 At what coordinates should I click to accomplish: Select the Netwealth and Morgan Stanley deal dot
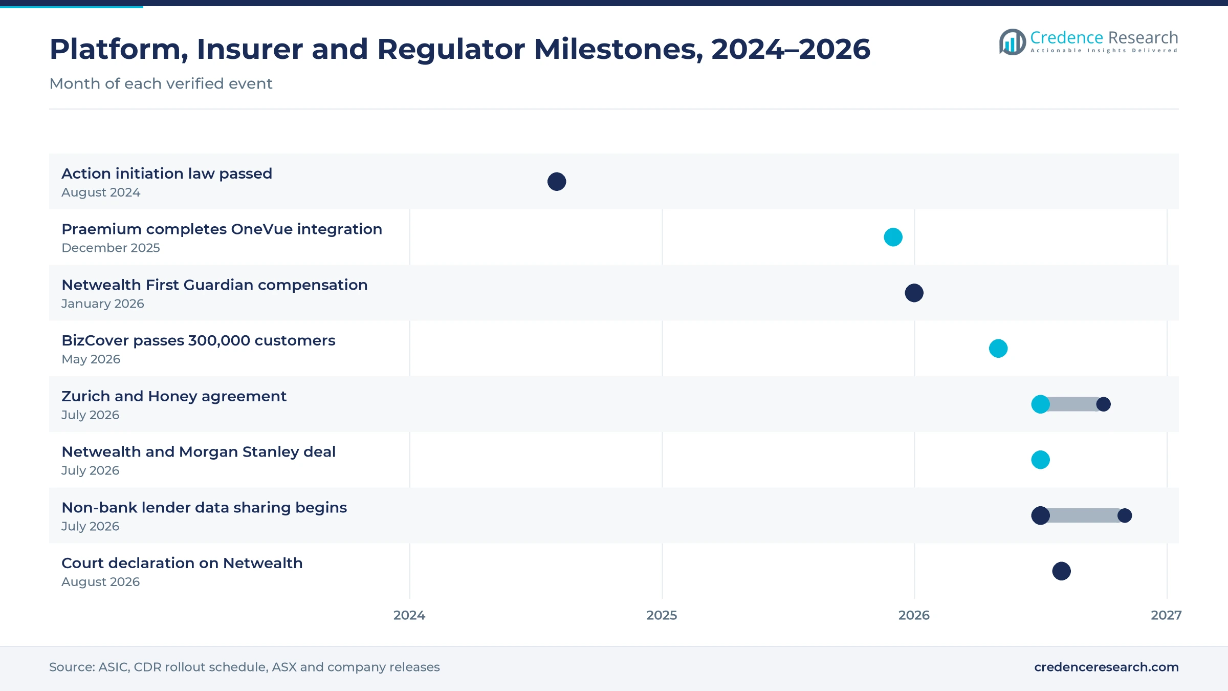1040,460
